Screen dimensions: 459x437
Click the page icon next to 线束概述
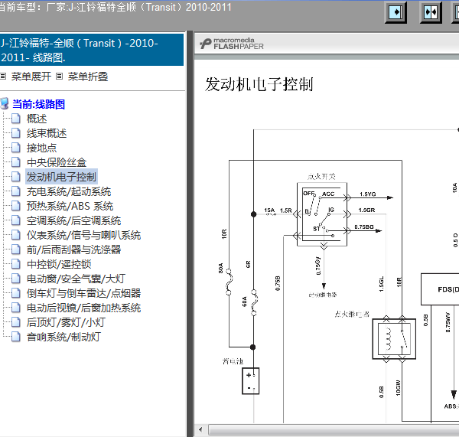tap(16, 133)
